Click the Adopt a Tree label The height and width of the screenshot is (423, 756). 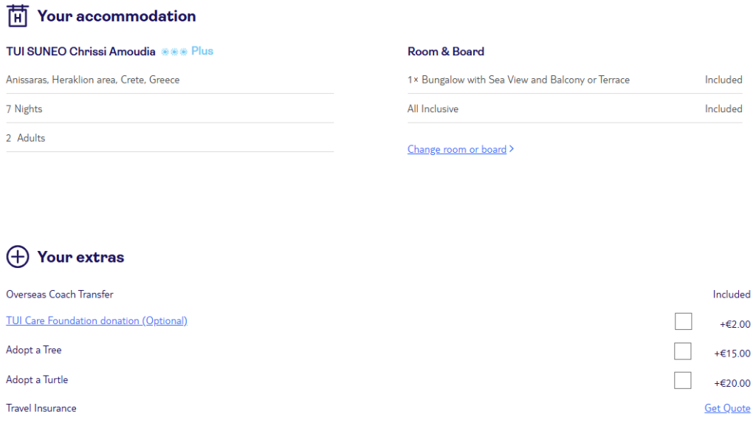34,350
